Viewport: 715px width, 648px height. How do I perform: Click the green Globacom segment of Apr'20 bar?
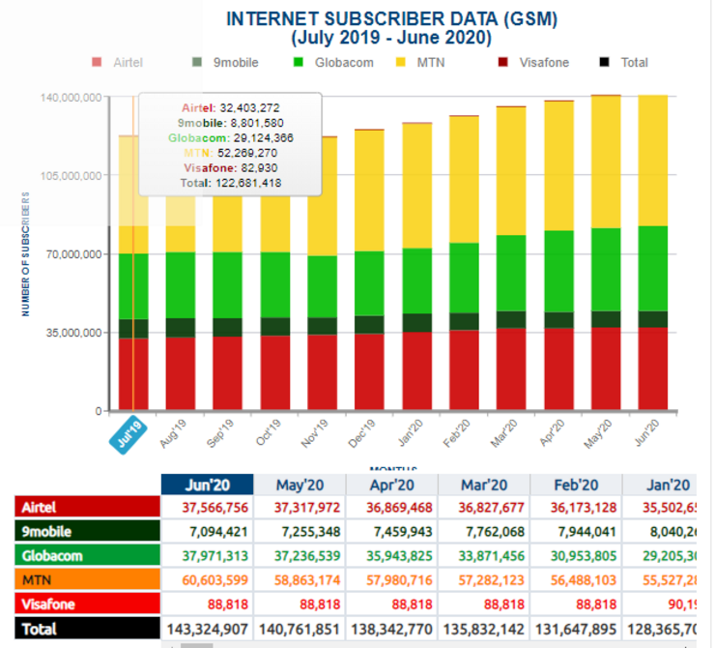[x=559, y=272]
